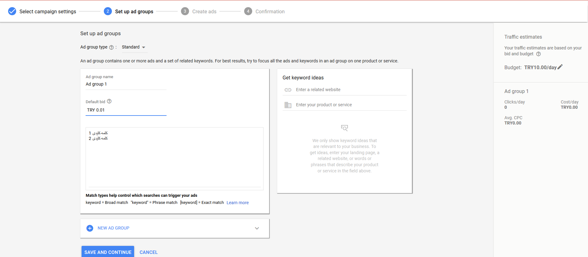Go to Create ads step
The image size is (588, 257).
204,11
